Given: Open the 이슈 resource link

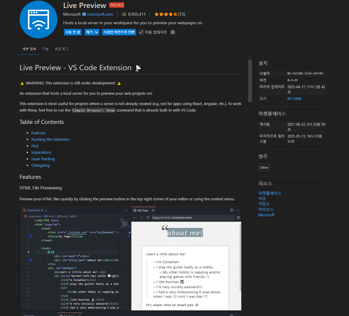Looking at the screenshot, I should 262,199.
